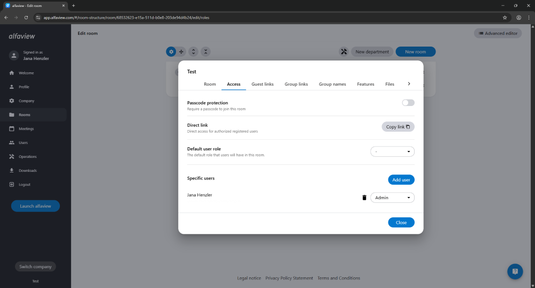
Task: Open a new browser tab
Action: (x=73, y=5)
